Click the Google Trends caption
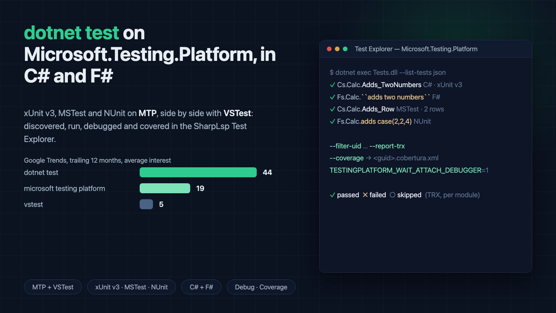The width and height of the screenshot is (556, 313). (x=97, y=160)
